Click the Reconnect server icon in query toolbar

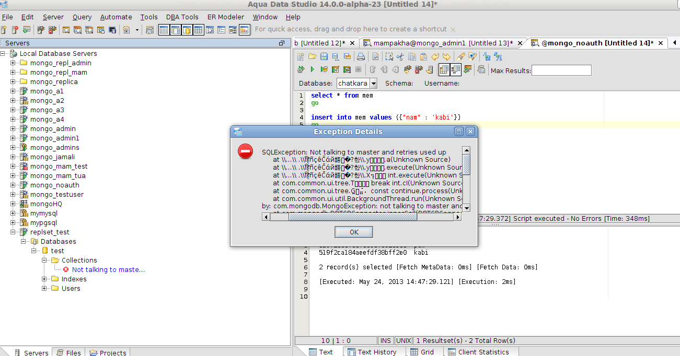(x=408, y=69)
